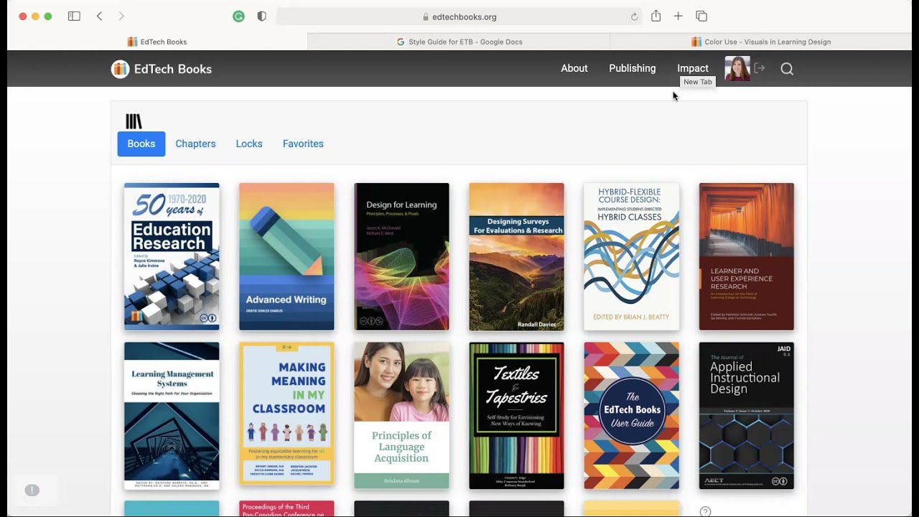The width and height of the screenshot is (919, 517).
Task: Open the user profile avatar
Action: pyautogui.click(x=737, y=69)
